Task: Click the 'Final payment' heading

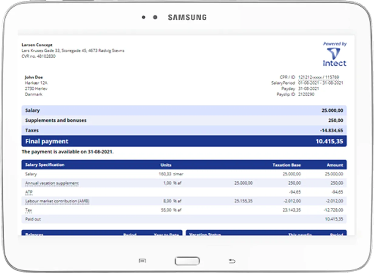Action: 47,141
